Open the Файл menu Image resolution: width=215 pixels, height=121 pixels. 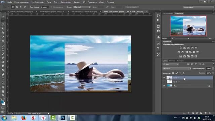(9, 2)
